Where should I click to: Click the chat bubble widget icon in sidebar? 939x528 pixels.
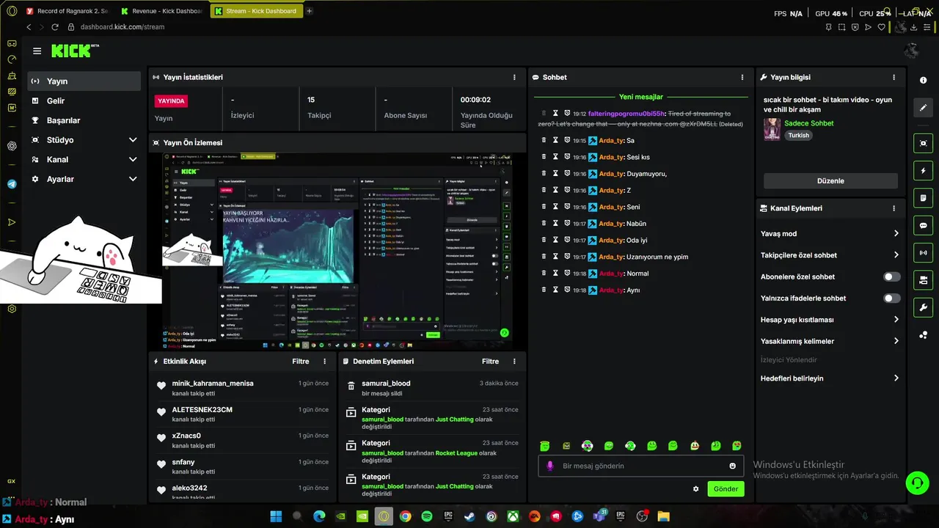click(923, 225)
